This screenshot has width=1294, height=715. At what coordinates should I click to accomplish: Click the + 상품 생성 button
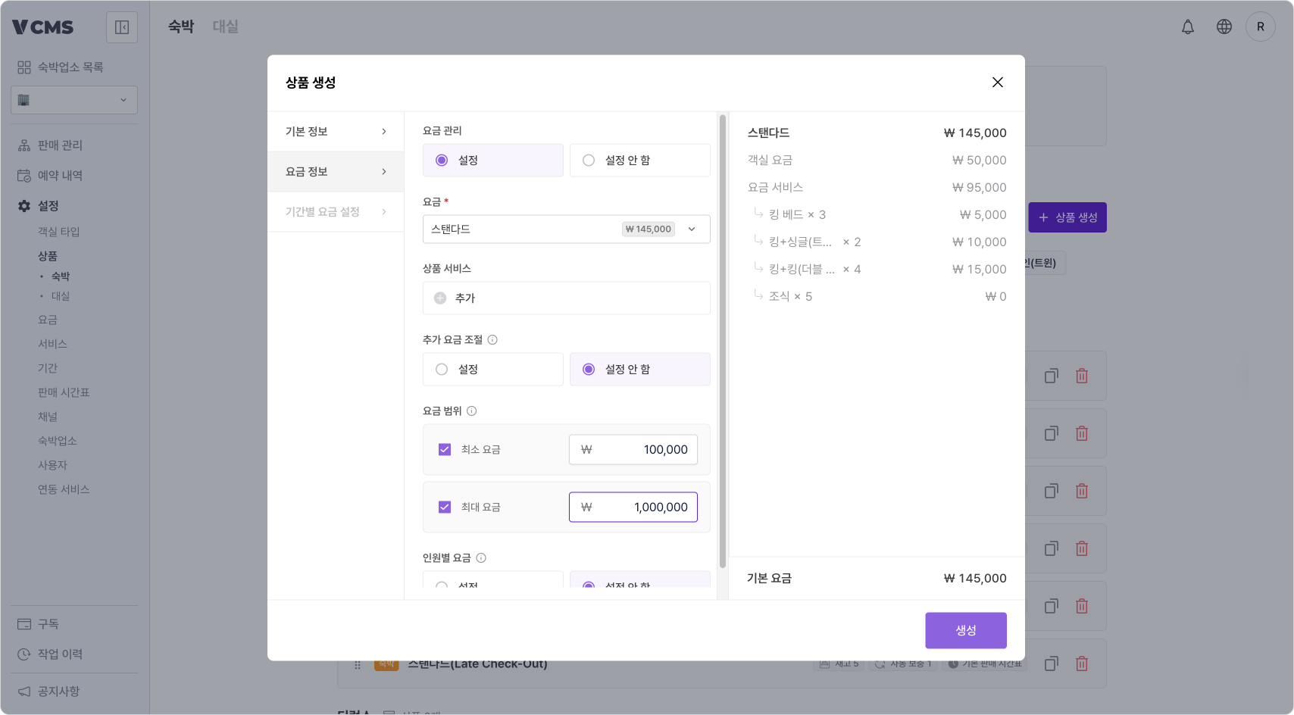[x=1067, y=217]
